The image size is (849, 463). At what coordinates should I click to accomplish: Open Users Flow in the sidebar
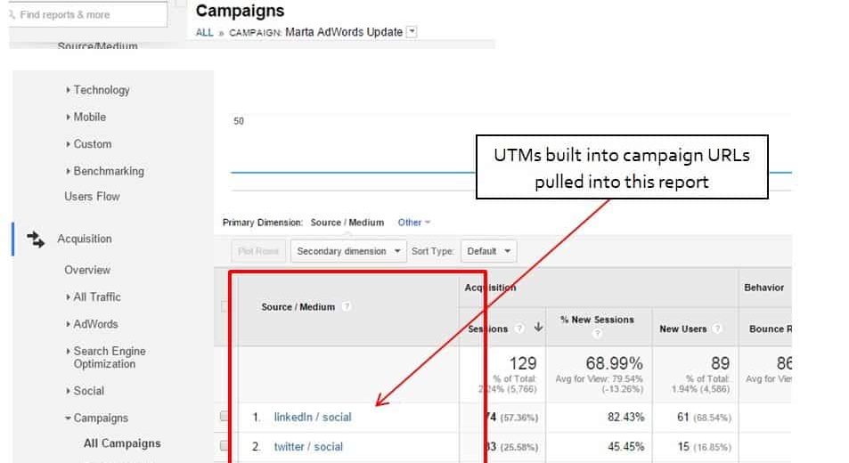point(92,196)
